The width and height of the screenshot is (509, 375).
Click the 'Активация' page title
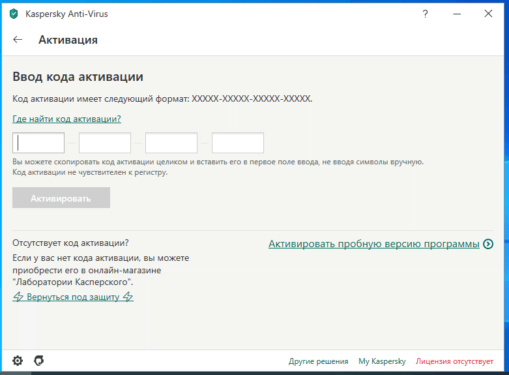(x=68, y=40)
